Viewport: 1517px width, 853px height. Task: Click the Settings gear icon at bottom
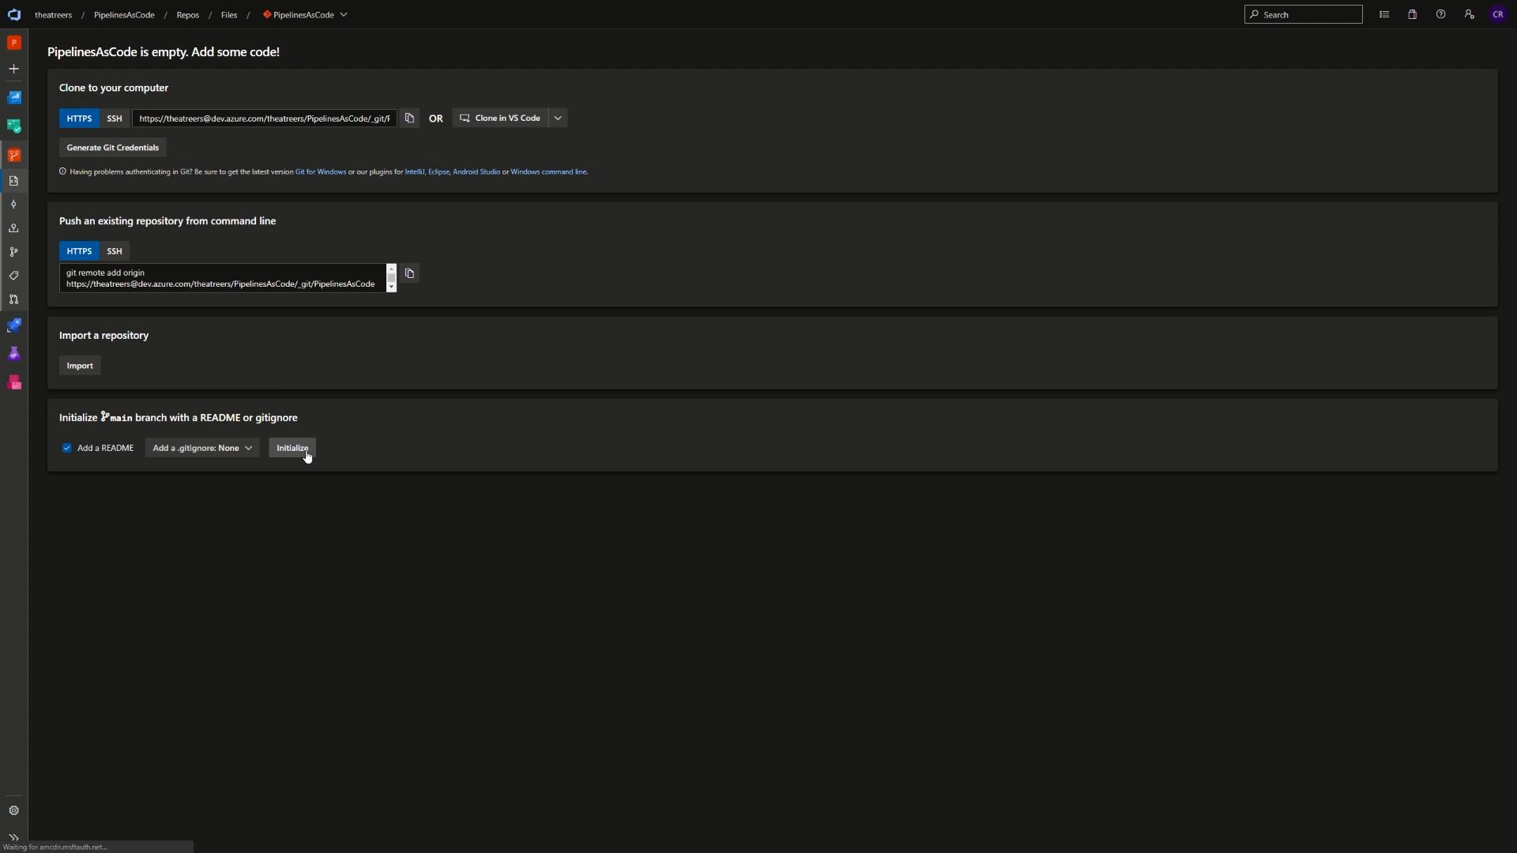pos(13,810)
